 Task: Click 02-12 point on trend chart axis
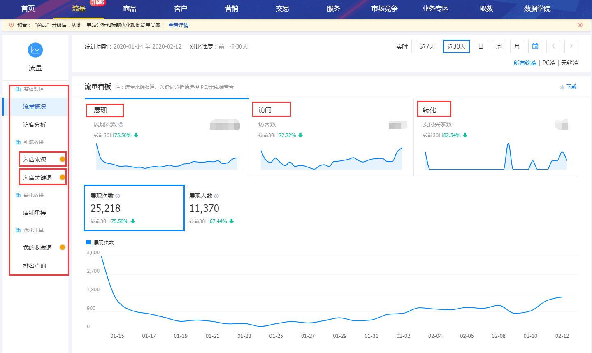(562, 336)
